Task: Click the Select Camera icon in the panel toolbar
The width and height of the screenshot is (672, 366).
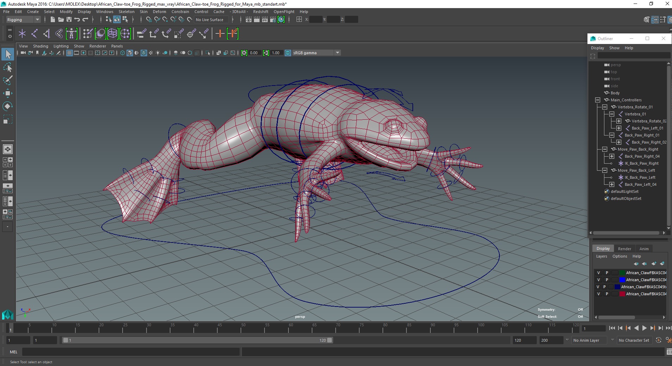Action: click(x=23, y=53)
